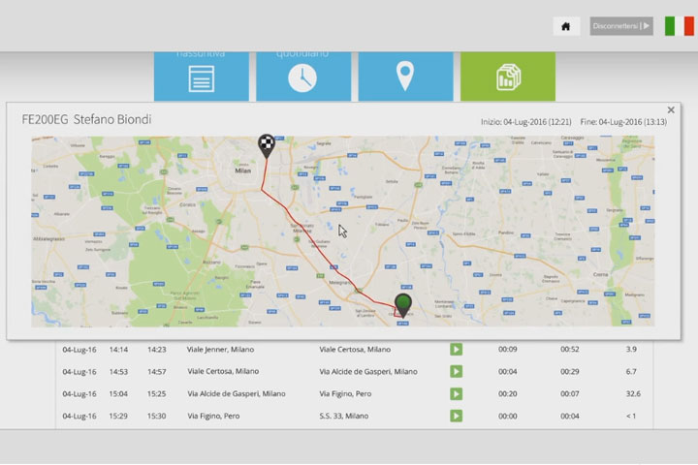Play the Via Alcide de Gasperi to Via Figino trip

tap(456, 393)
